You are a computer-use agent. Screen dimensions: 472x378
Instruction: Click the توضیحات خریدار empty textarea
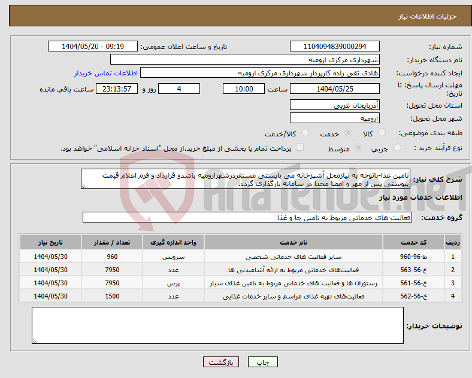(217, 325)
